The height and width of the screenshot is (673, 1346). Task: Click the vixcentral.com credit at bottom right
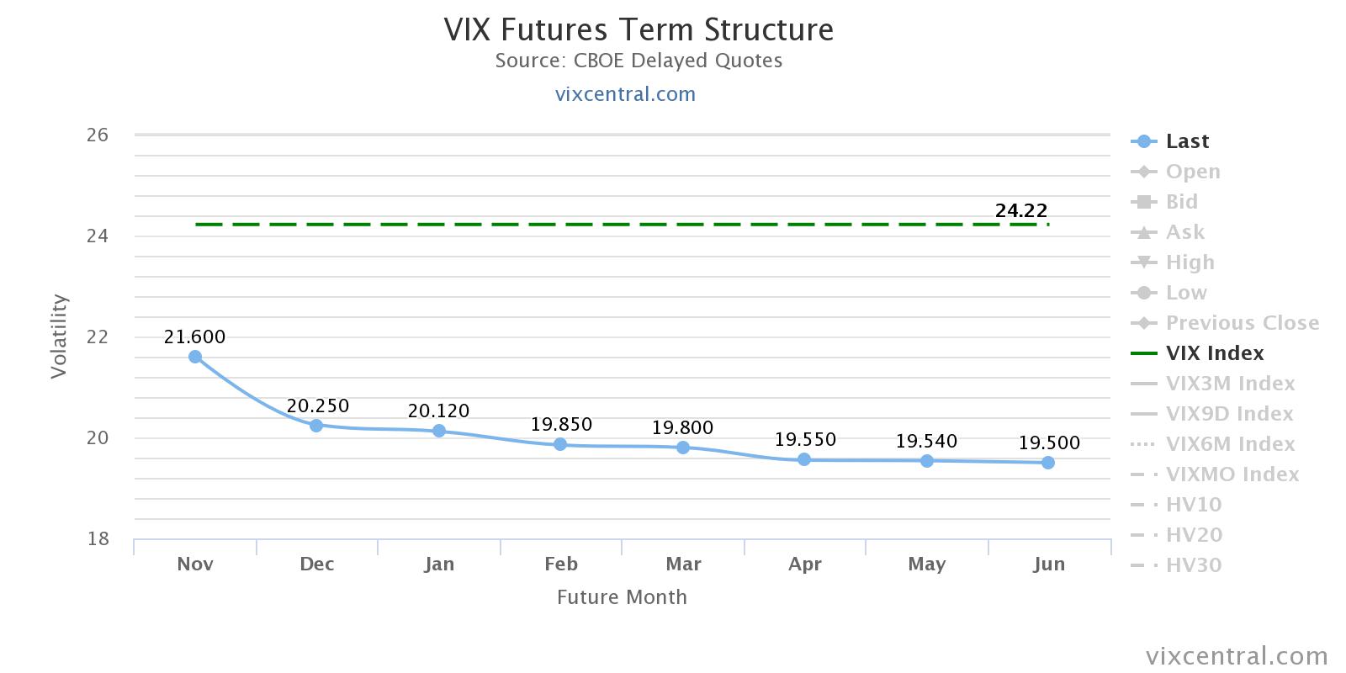coord(1237,656)
